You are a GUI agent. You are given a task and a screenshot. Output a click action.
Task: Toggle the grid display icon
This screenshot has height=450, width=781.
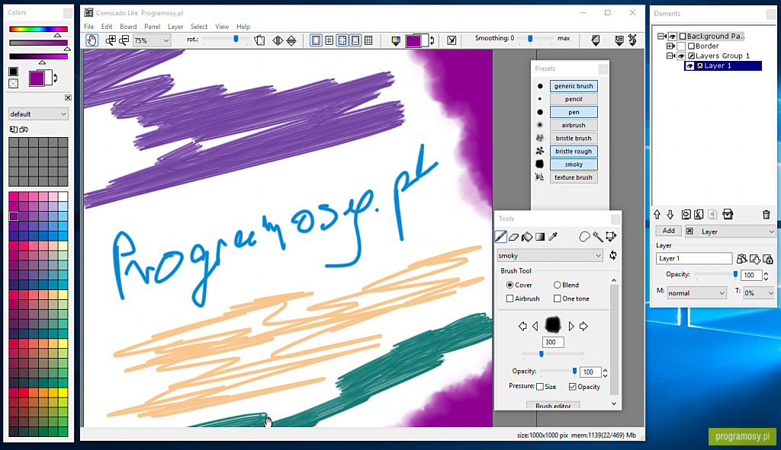pyautogui.click(x=329, y=40)
